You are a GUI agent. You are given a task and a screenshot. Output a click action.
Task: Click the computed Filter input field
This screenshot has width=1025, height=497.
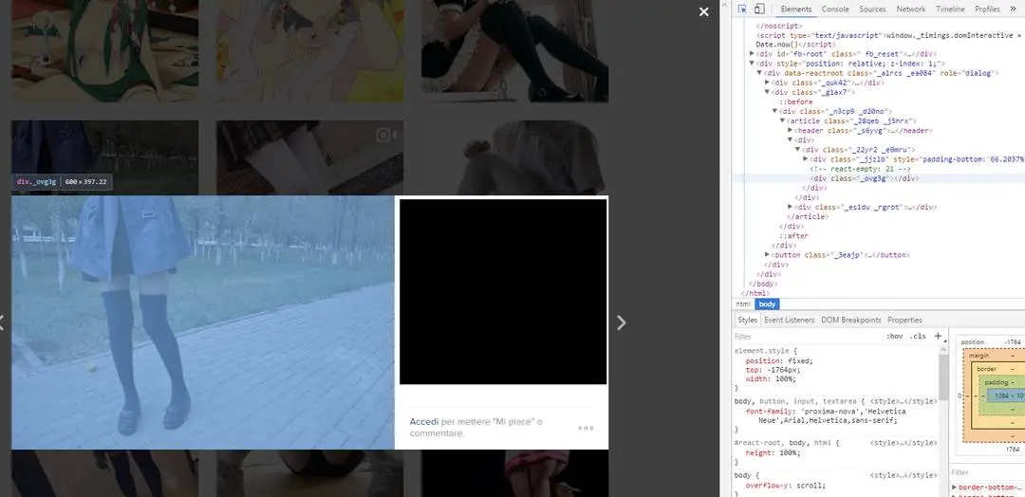987,472
